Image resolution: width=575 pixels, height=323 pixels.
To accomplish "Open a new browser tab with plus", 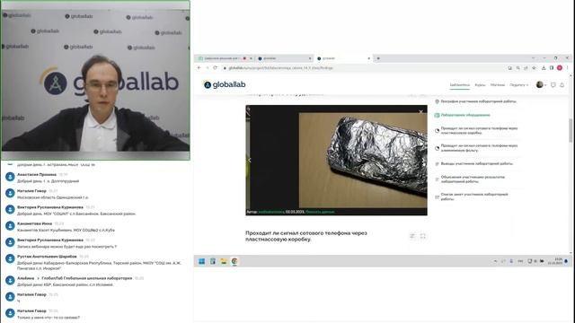I will [378, 58].
